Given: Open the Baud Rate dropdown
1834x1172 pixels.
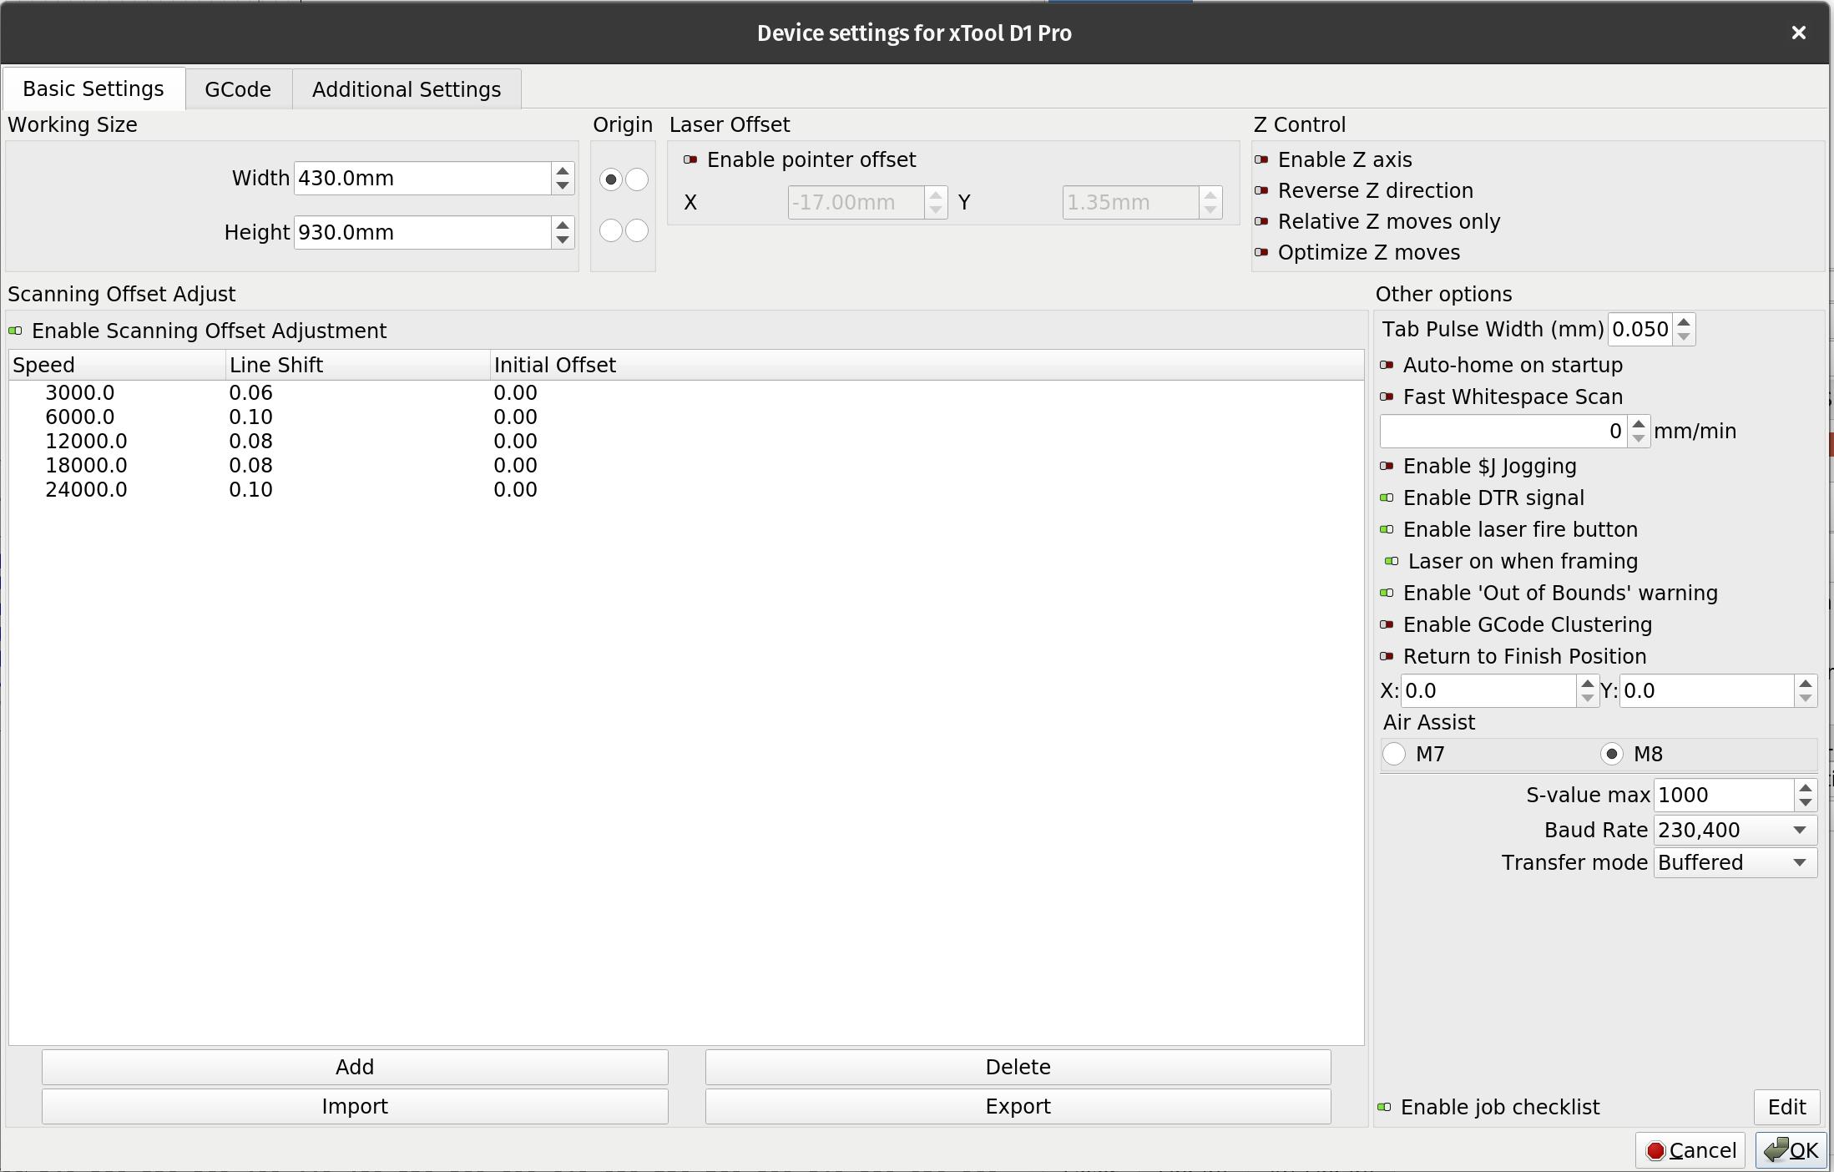Looking at the screenshot, I should tap(1735, 831).
